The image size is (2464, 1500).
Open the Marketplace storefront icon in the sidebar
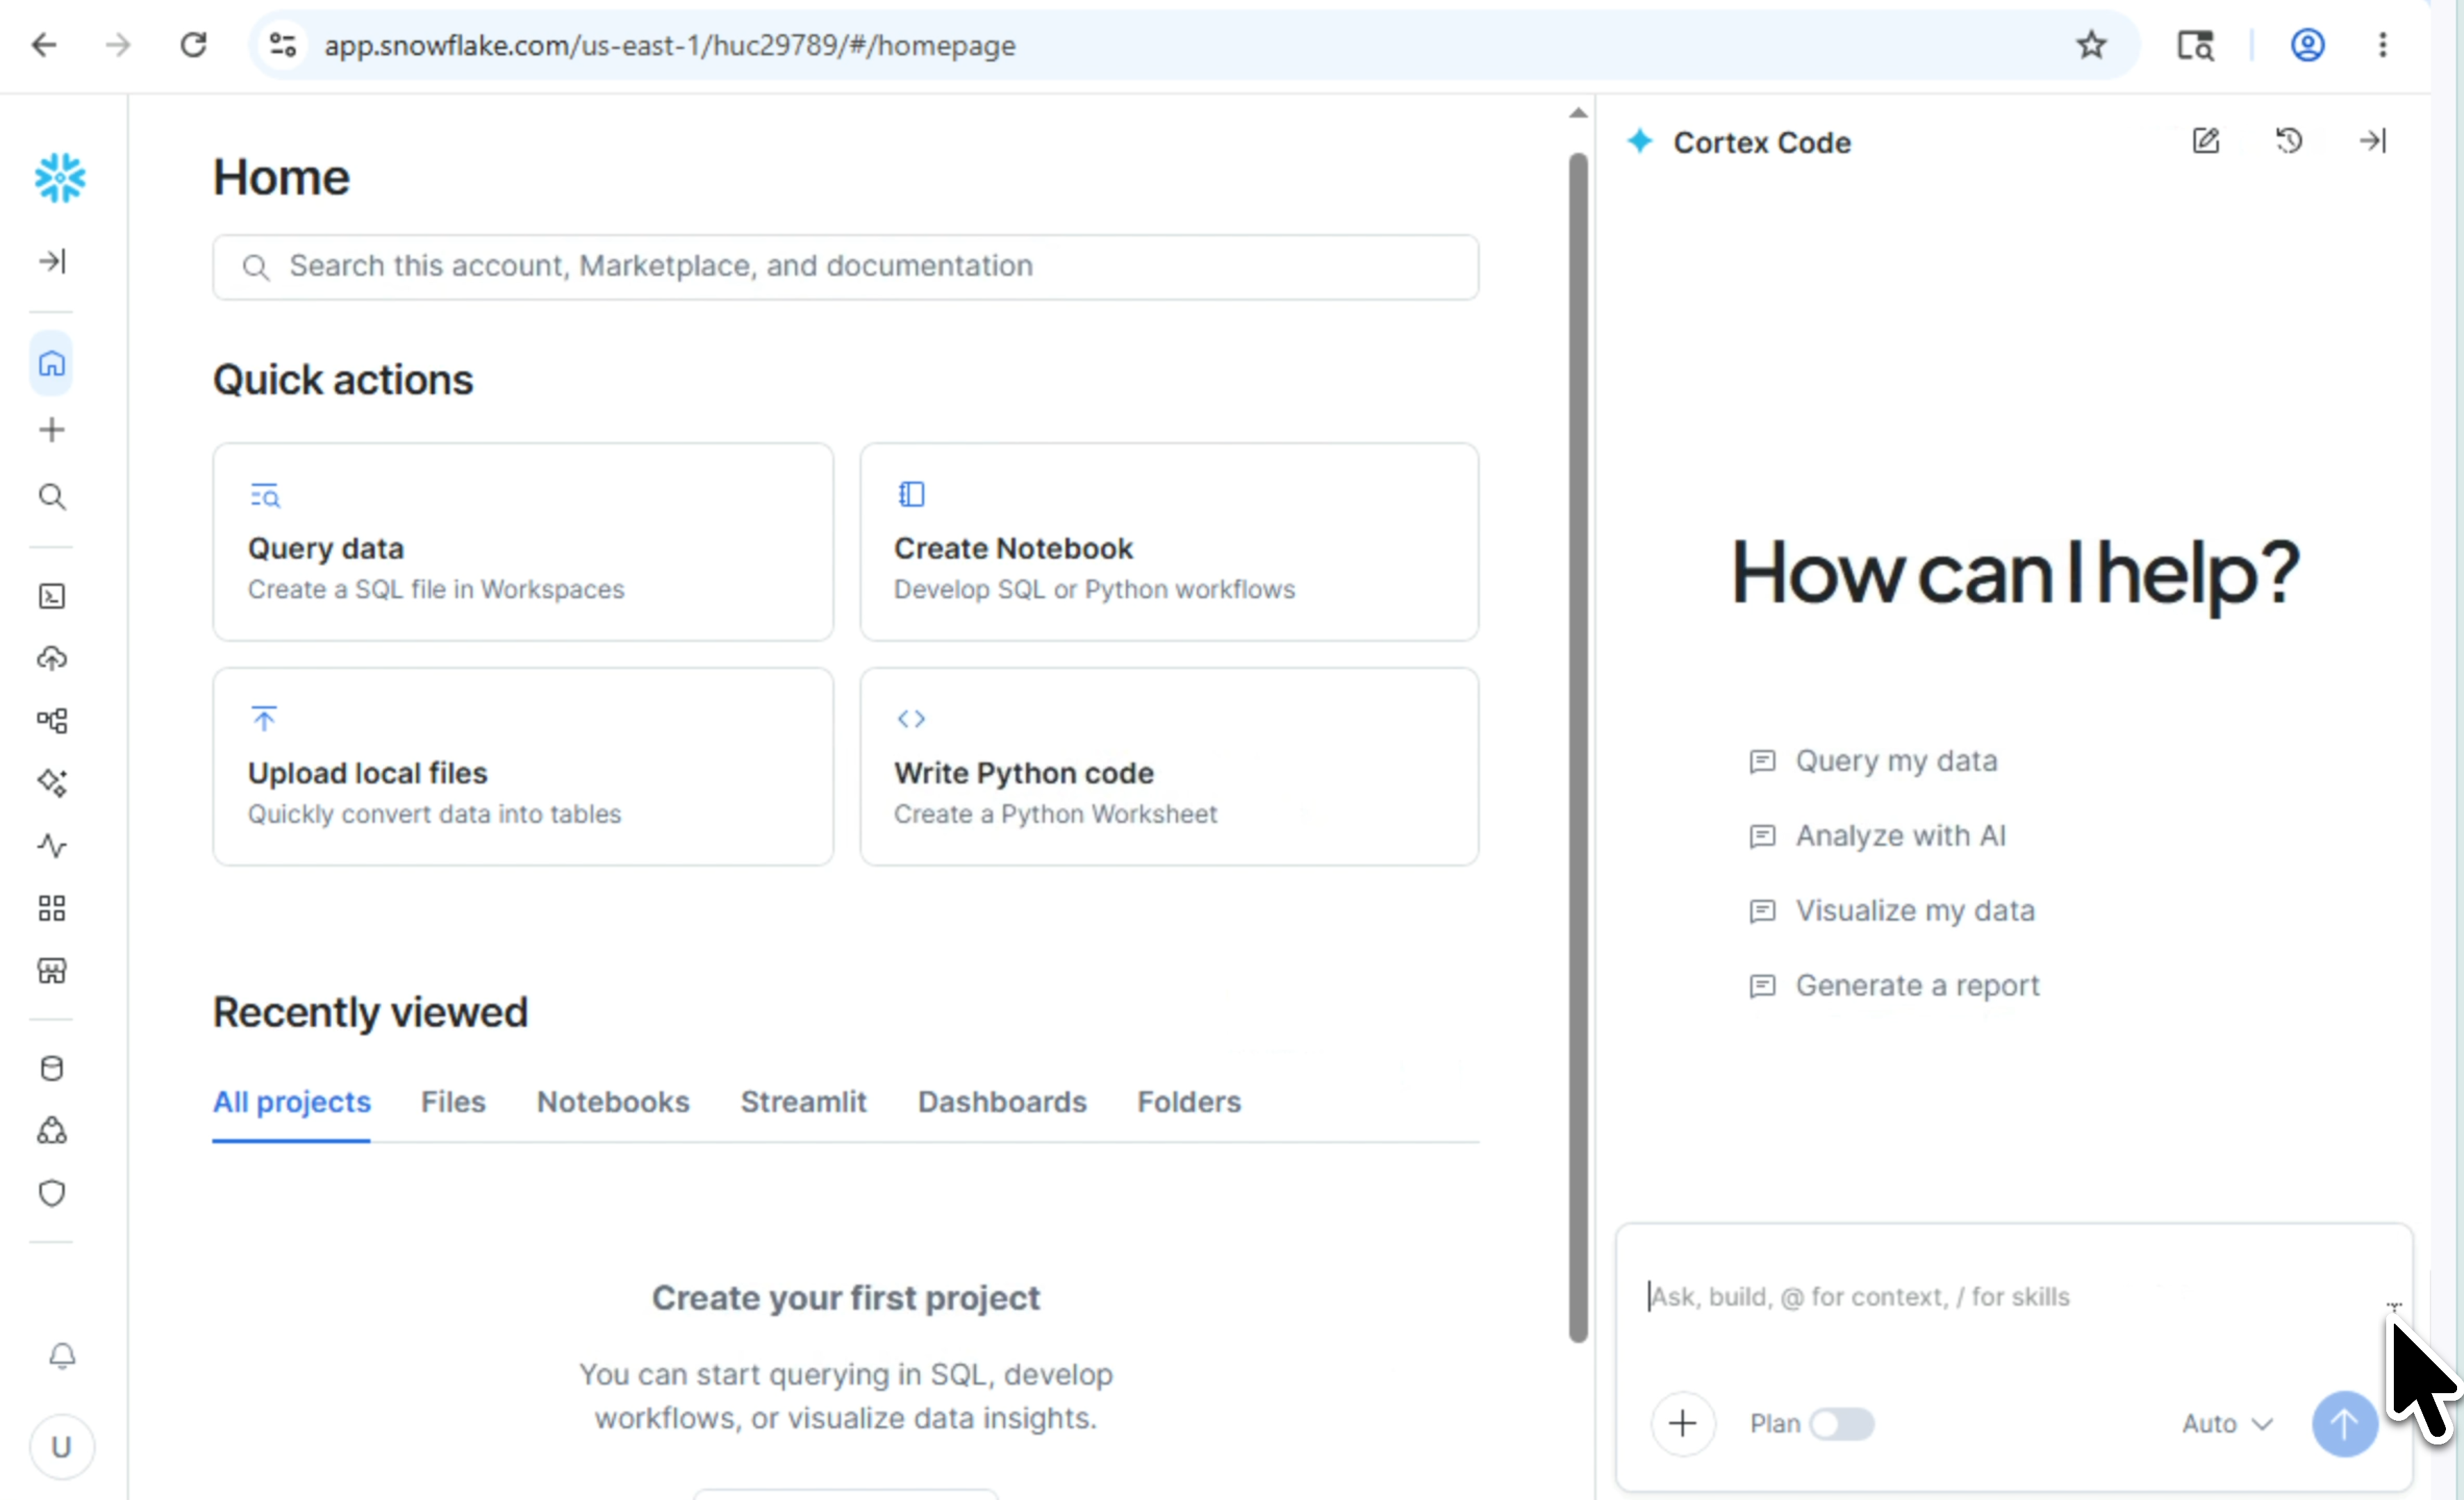pos(52,971)
